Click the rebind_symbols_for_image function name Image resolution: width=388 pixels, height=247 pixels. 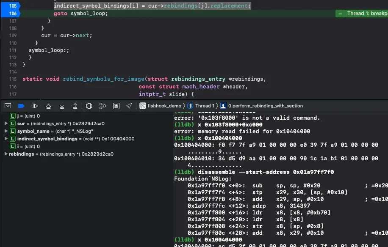coord(103,79)
